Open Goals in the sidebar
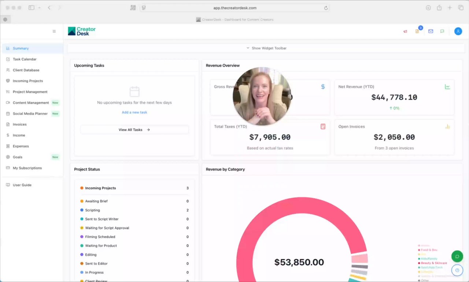 (33, 157)
